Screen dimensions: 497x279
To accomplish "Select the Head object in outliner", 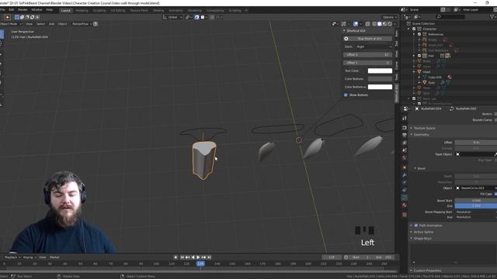I will tap(426, 72).
